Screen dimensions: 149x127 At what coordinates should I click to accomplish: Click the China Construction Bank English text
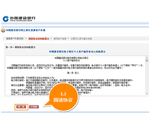click(21, 20)
